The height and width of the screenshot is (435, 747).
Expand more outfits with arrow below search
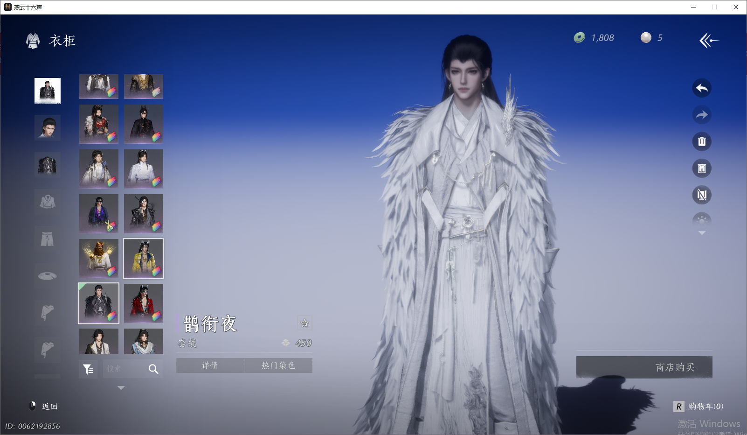121,388
